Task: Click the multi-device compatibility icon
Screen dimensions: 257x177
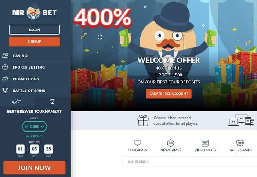Action: [x=242, y=120]
